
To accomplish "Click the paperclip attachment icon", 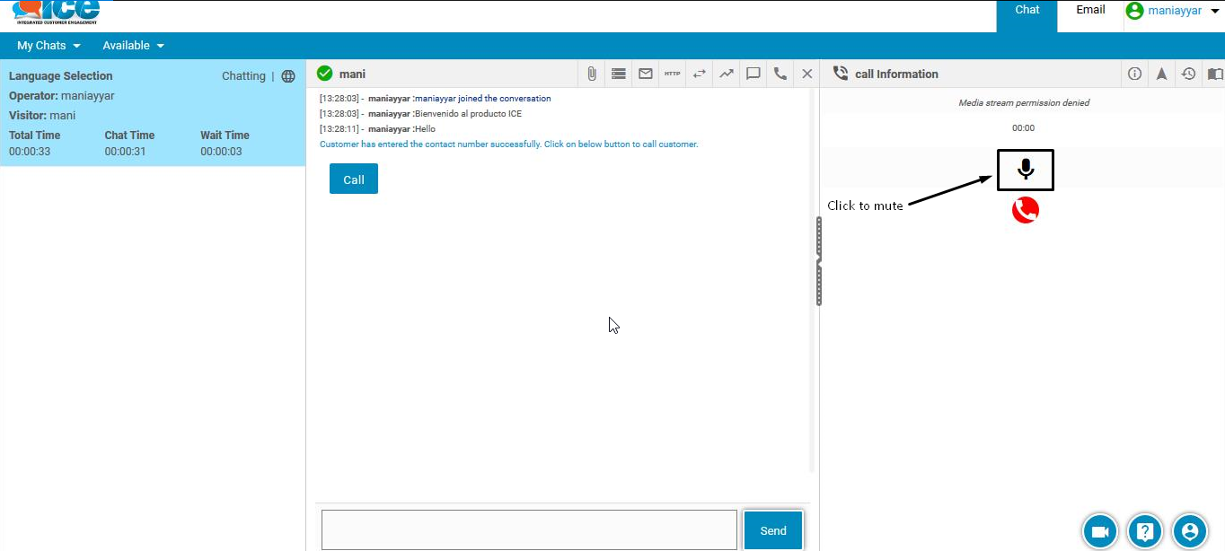I will click(592, 74).
